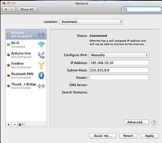The image size is (162, 143).
Task: Remove selected service with minus button
Action: [x=15, y=125]
